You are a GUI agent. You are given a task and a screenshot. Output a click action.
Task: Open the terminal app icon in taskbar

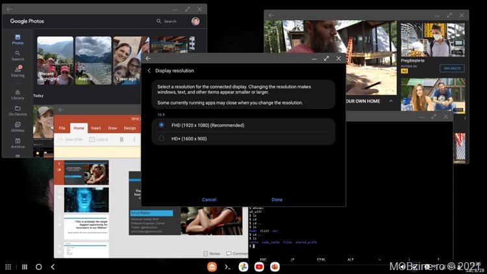click(227, 267)
